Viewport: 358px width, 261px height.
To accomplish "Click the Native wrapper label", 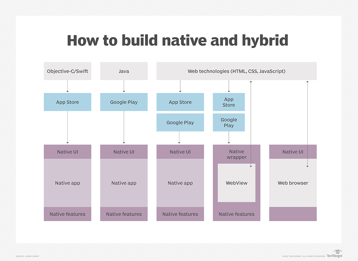I will (236, 154).
